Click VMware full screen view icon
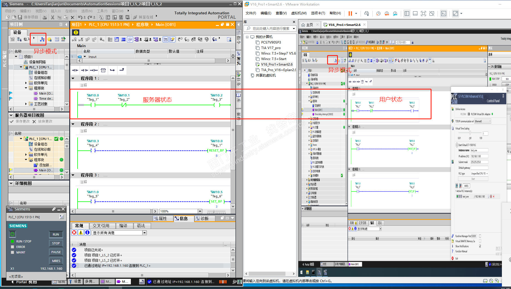 pos(423,13)
